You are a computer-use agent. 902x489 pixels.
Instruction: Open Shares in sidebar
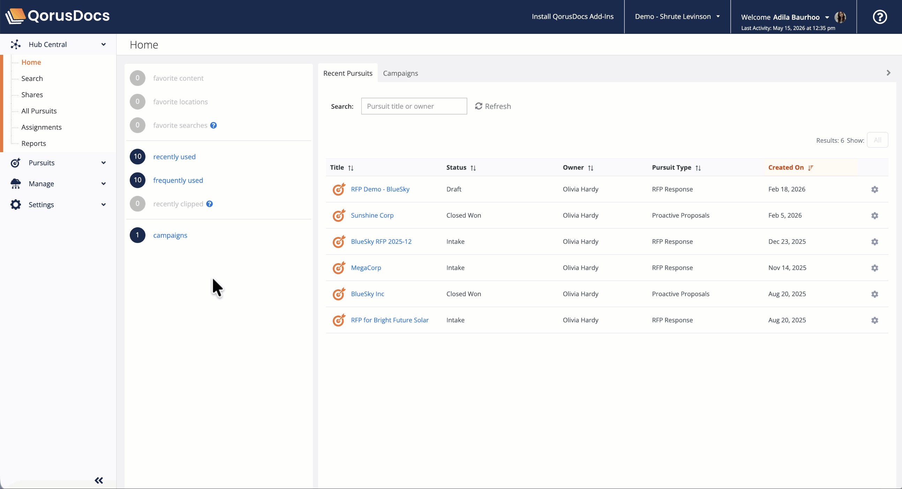(x=32, y=95)
